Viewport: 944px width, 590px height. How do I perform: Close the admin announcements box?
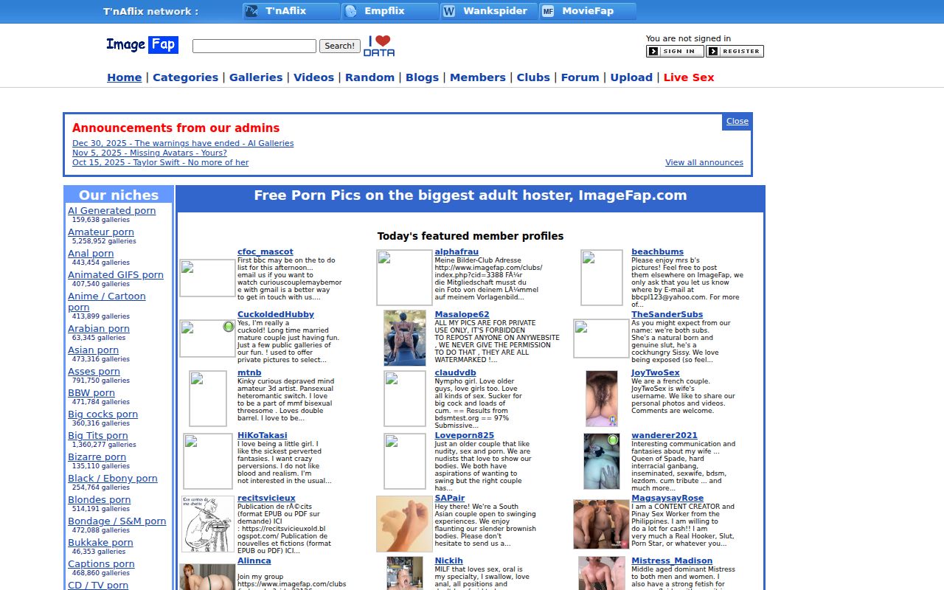(737, 122)
